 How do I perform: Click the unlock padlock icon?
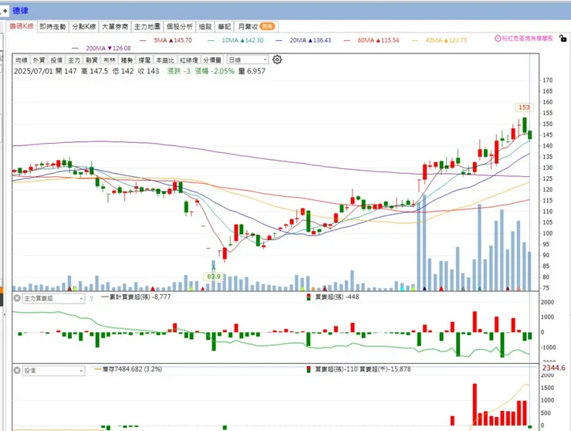point(563,38)
